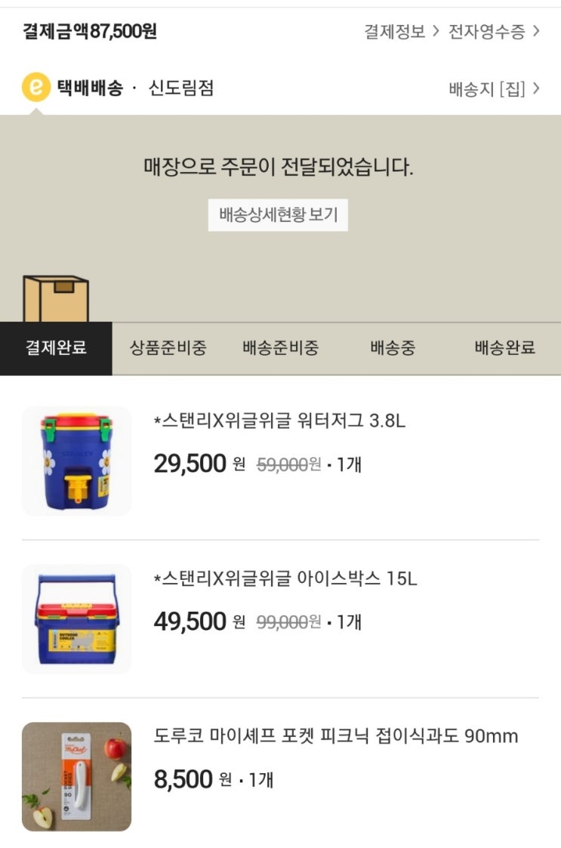The width and height of the screenshot is (561, 848).
Task: Select the 배송중 status tab
Action: pos(393,348)
